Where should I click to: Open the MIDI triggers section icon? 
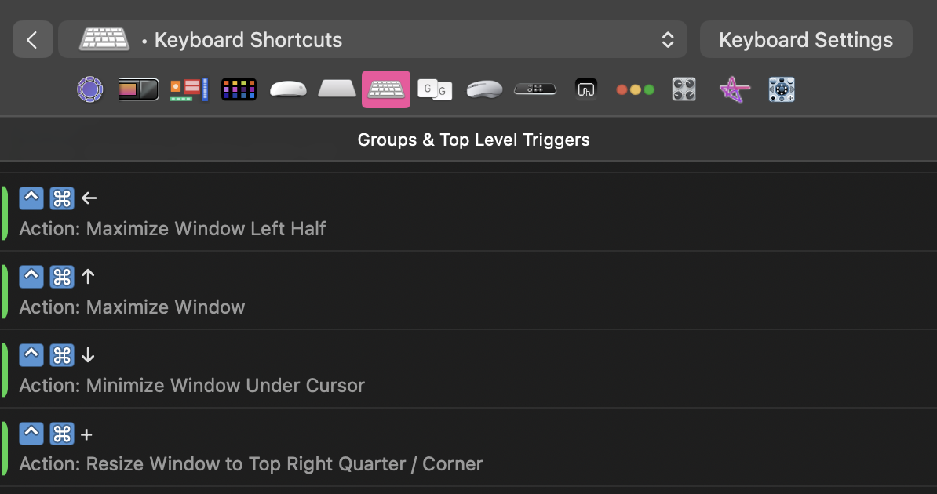click(684, 89)
